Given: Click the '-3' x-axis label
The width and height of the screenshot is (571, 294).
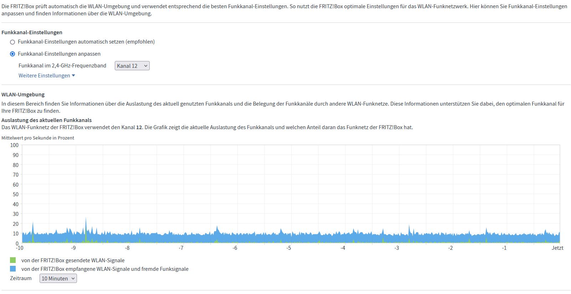Looking at the screenshot, I should tap(396, 248).
